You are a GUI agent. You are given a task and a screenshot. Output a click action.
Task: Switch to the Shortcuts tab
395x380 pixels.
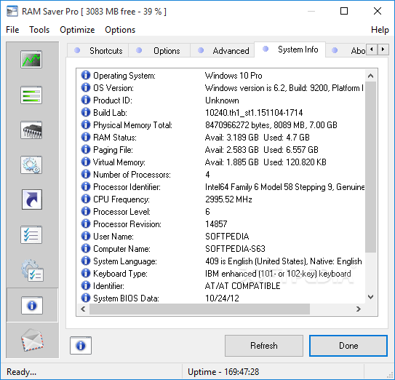pos(97,51)
